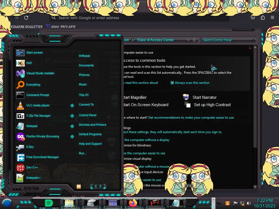This screenshot has width=279, height=209.
Task: Open the notepad icon on taskbar
Action: [x=176, y=203]
